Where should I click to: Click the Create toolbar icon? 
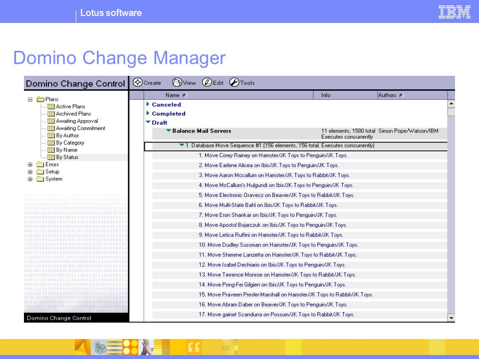tap(138, 82)
